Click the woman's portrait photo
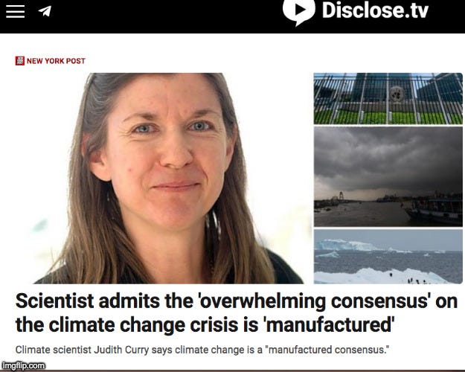The height and width of the screenshot is (372, 465). point(168,179)
